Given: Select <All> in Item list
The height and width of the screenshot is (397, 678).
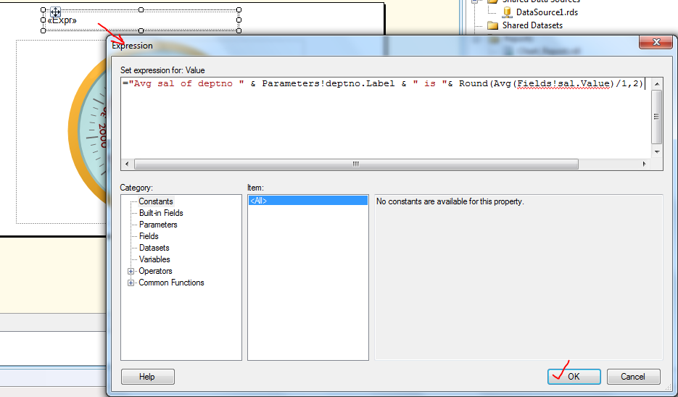Looking at the screenshot, I should (x=307, y=201).
